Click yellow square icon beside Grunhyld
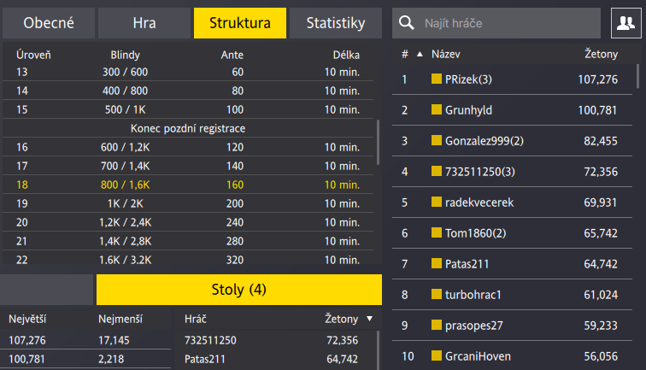This screenshot has height=370, width=646. [x=437, y=110]
